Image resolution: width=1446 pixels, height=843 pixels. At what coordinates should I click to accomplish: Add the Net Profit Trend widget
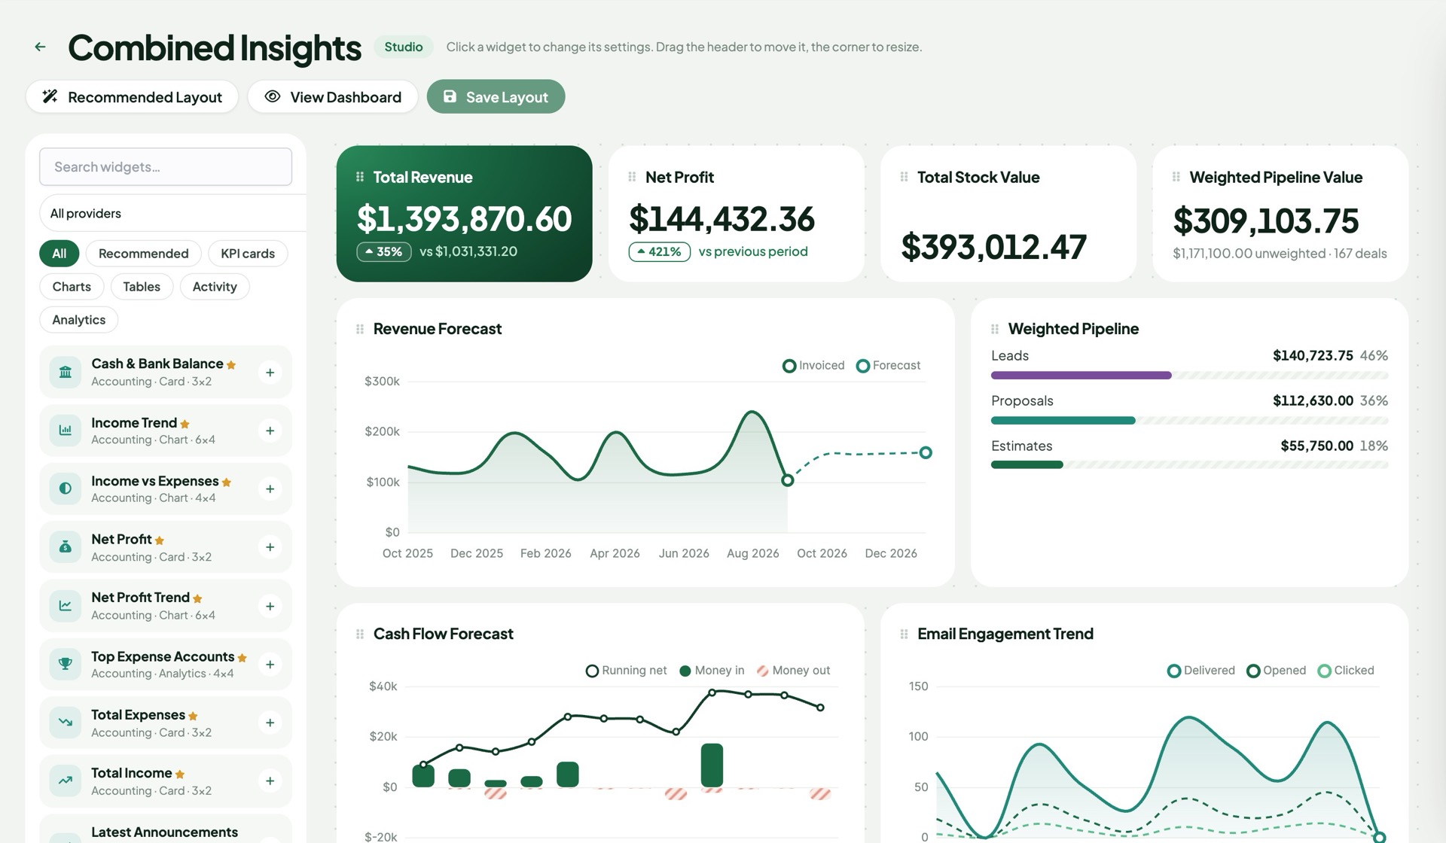pyautogui.click(x=270, y=606)
